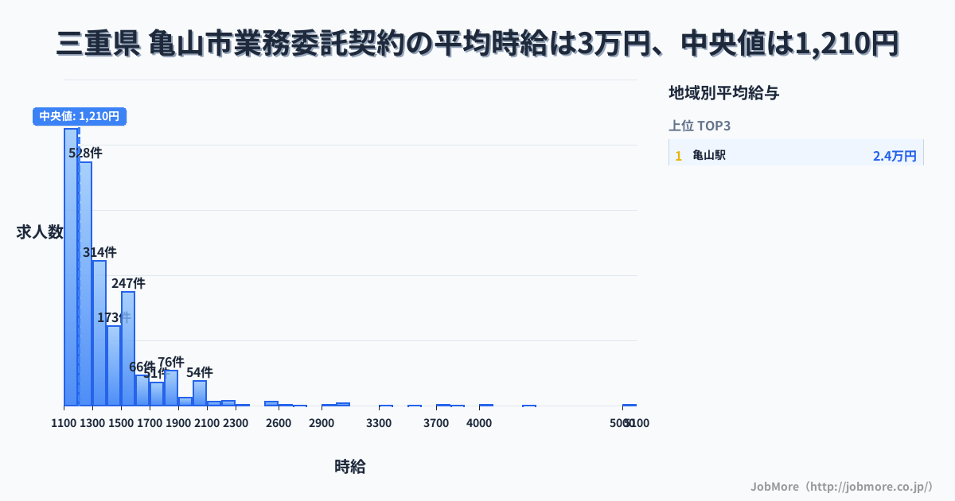Click the 地域別平均給与 heading
The image size is (955, 501).
click(723, 93)
